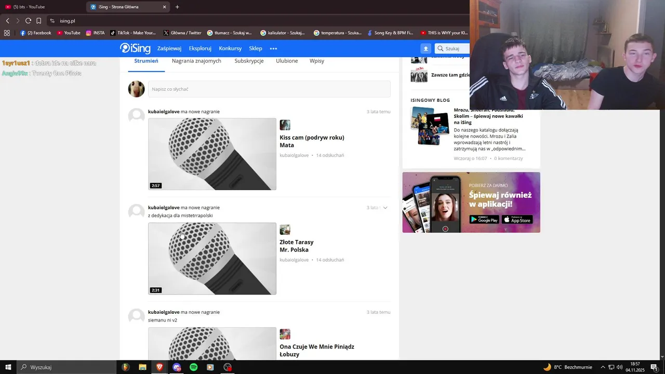Viewport: 665px width, 374px height.
Task: Click the Ona Czuje We Mnie Piniądz link
Action: [x=317, y=346]
